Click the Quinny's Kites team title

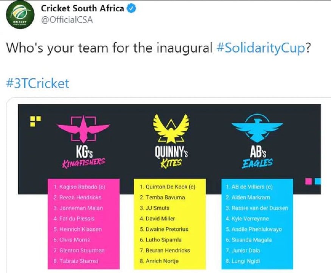(171, 157)
